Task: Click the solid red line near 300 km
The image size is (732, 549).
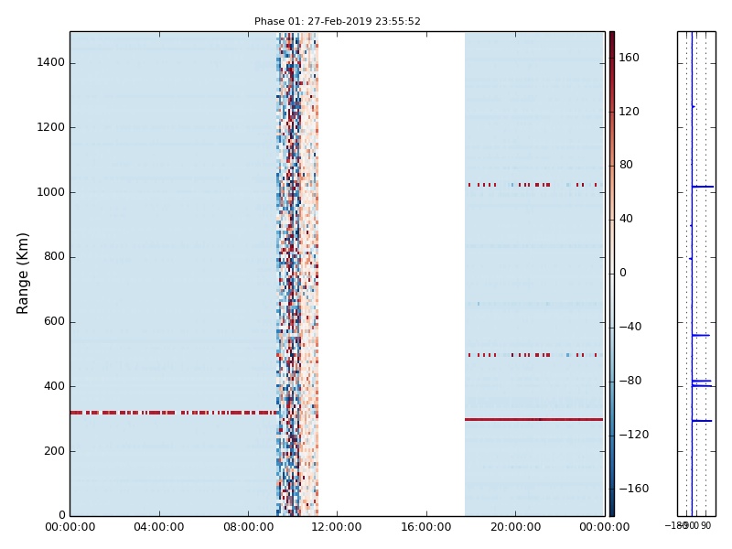Action: tap(533, 419)
